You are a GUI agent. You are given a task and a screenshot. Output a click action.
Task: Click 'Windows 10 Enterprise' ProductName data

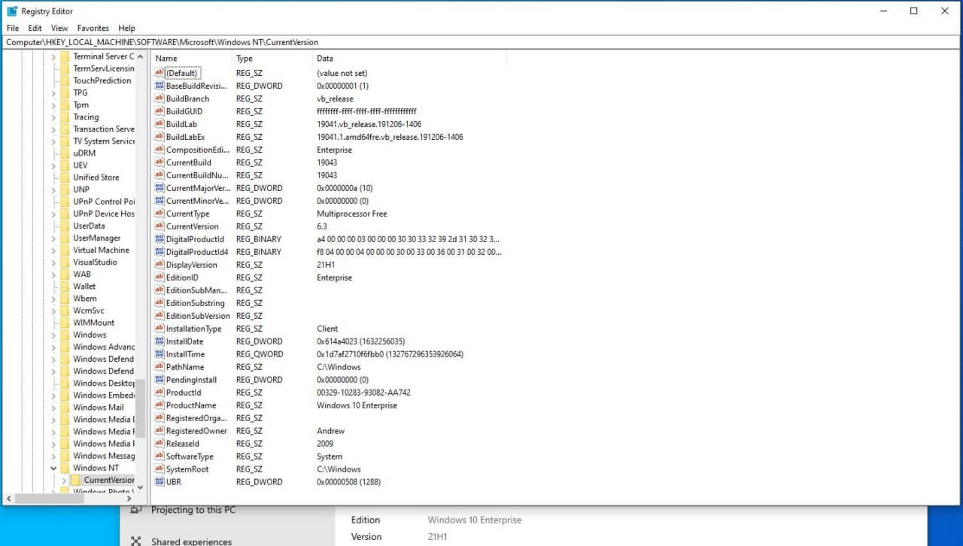click(x=357, y=405)
